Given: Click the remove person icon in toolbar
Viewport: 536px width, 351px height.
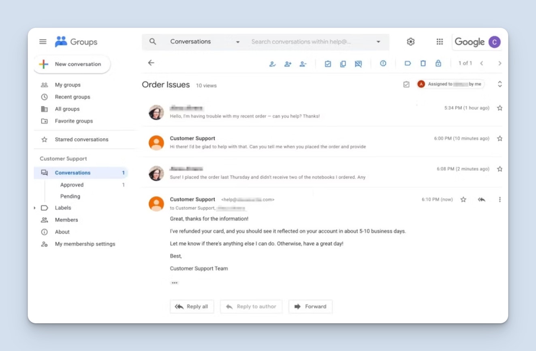Looking at the screenshot, I should (x=303, y=64).
